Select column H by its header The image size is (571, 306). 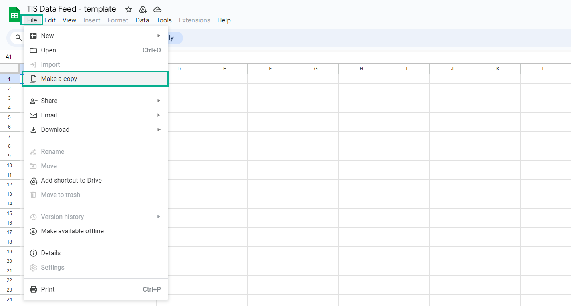(x=361, y=68)
